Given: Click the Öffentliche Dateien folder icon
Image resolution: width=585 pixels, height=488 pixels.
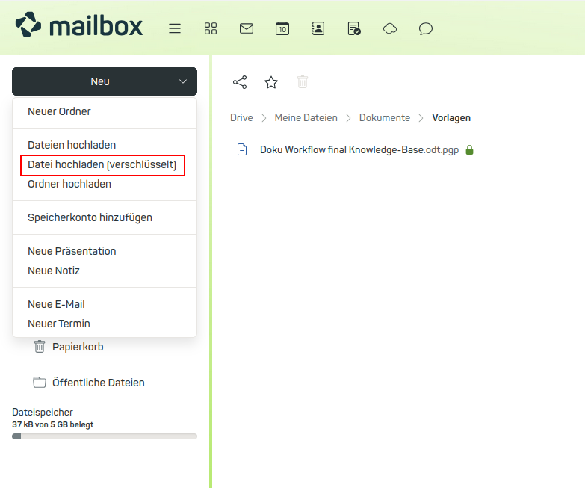Looking at the screenshot, I should click(39, 382).
